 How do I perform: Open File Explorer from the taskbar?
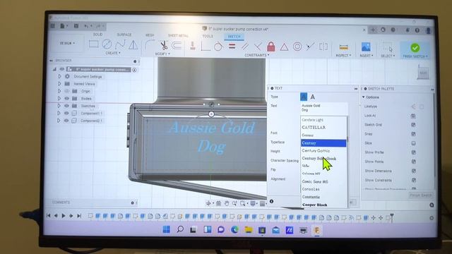point(249,230)
